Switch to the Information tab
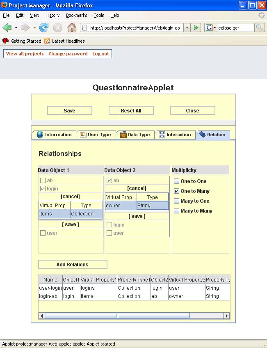This screenshot has height=348, width=267. 54,135
